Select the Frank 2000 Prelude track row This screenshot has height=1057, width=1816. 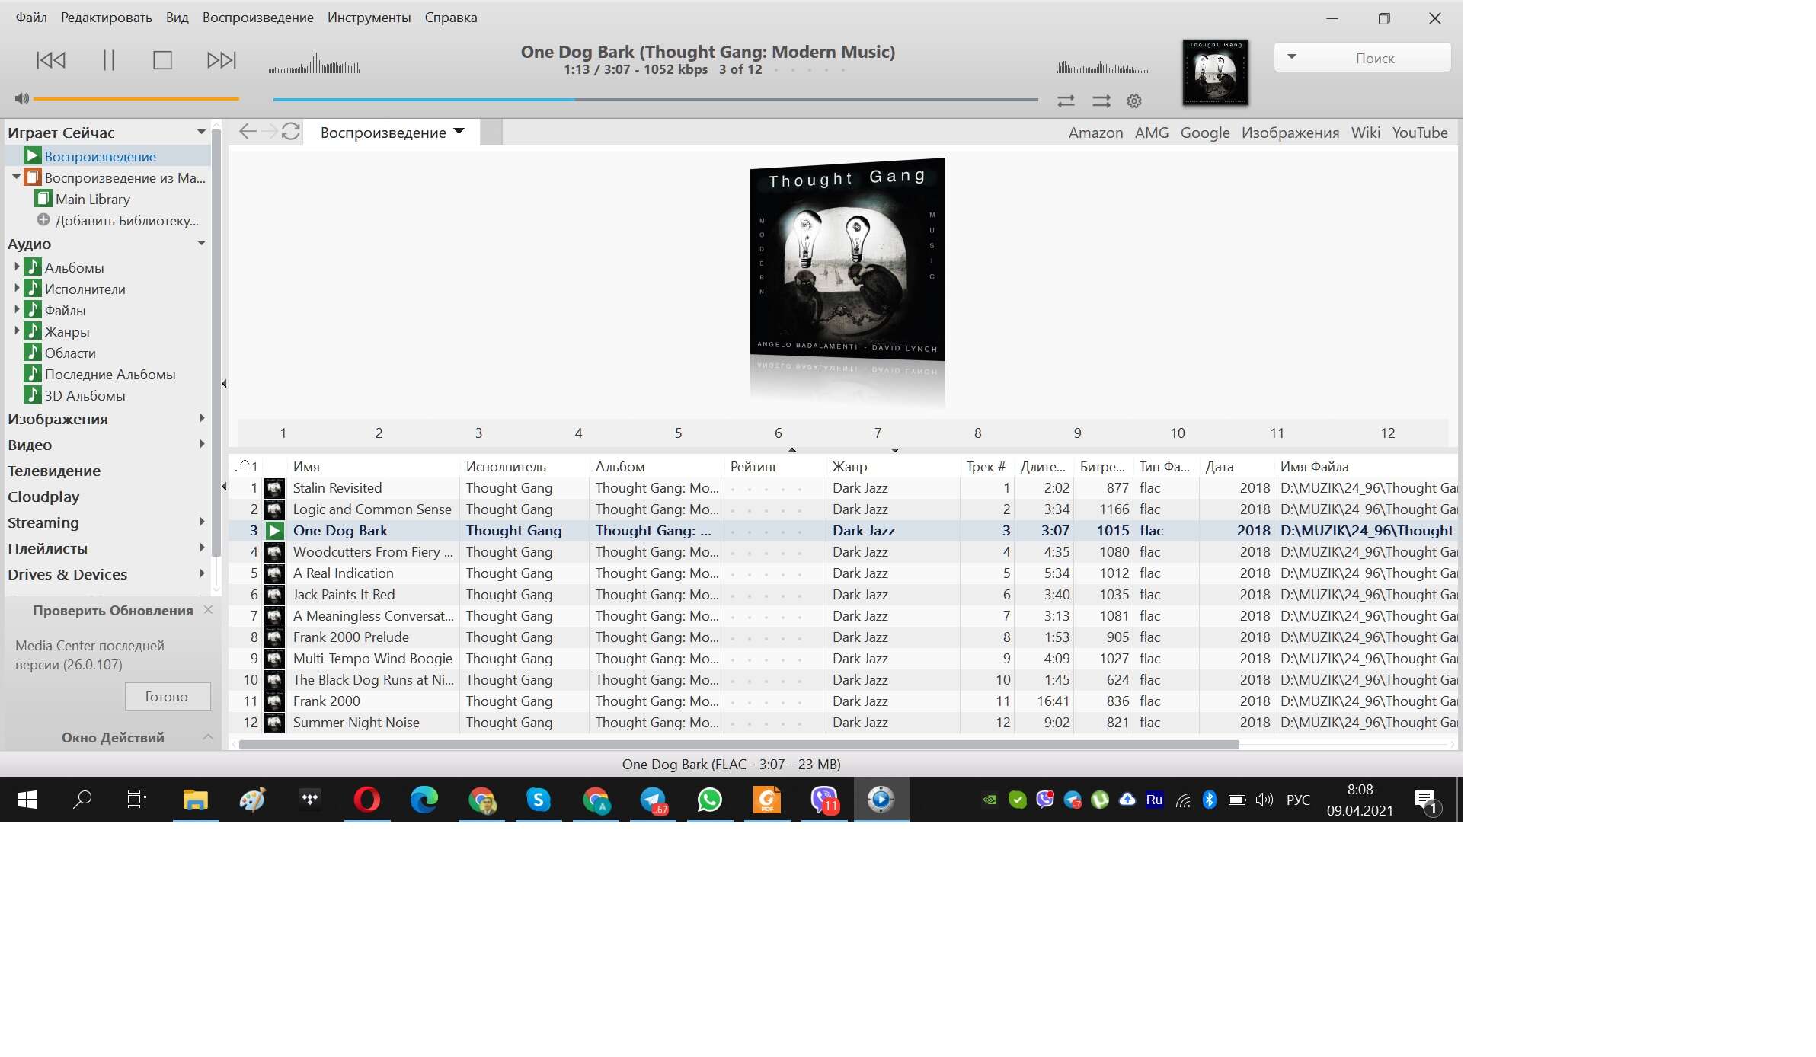pyautogui.click(x=350, y=637)
